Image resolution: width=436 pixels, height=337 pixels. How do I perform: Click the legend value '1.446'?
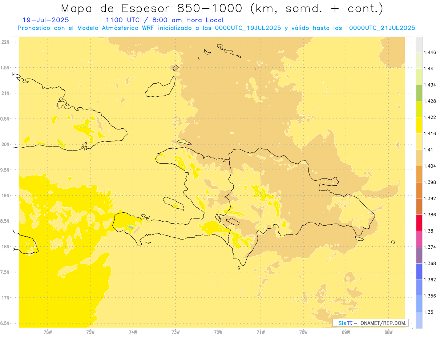pos(430,52)
